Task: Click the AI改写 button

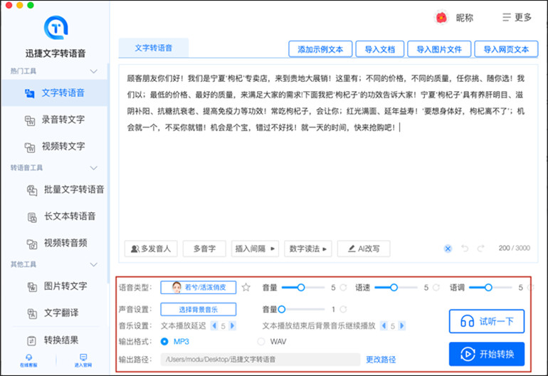Action: (x=364, y=249)
